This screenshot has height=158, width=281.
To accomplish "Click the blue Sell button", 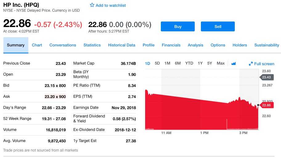I will (218, 26).
